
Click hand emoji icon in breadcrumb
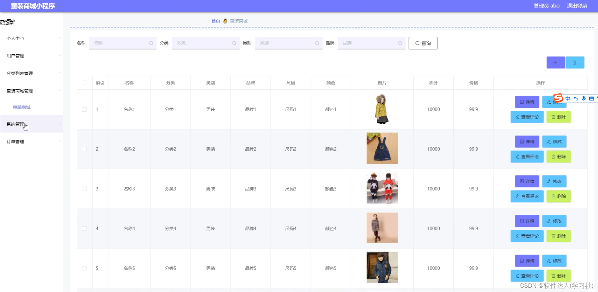coord(225,21)
